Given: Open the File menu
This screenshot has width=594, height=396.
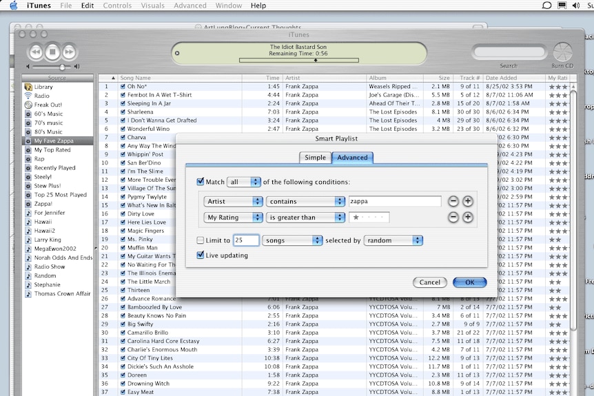Looking at the screenshot, I should pyautogui.click(x=66, y=6).
